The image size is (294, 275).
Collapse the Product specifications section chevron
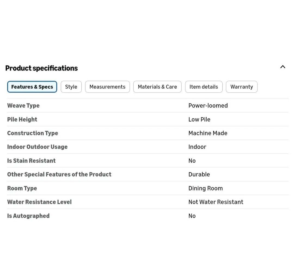point(283,67)
